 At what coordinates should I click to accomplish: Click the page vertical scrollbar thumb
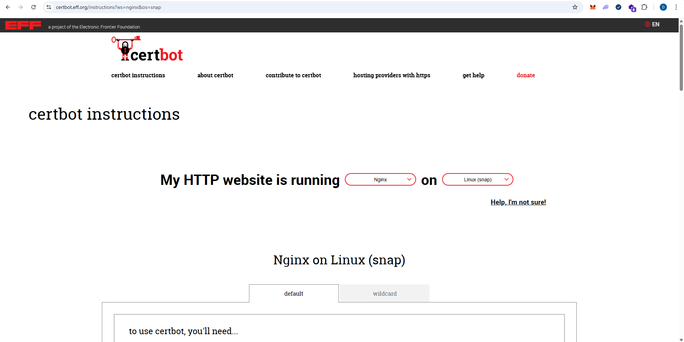[x=681, y=57]
